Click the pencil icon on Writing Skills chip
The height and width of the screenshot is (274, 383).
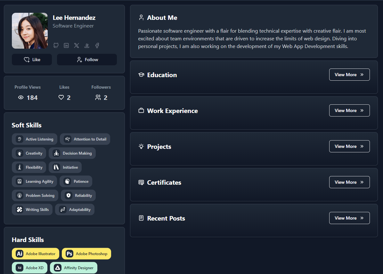click(x=20, y=210)
